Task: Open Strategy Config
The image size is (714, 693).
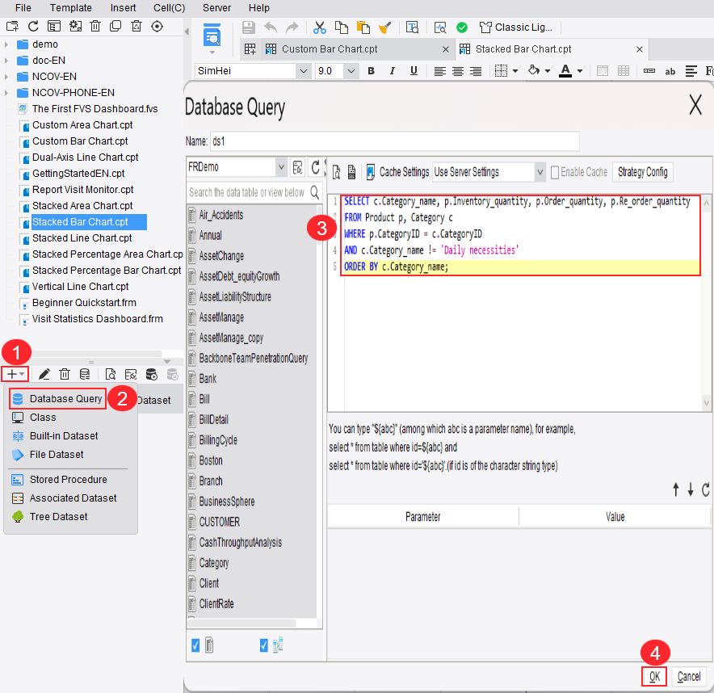Action: (x=642, y=172)
